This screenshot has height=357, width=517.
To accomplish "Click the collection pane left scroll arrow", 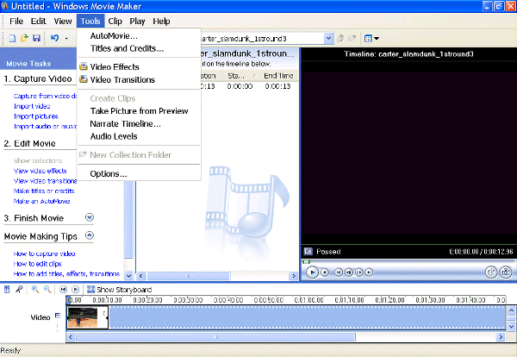I will pyautogui.click(x=141, y=276).
